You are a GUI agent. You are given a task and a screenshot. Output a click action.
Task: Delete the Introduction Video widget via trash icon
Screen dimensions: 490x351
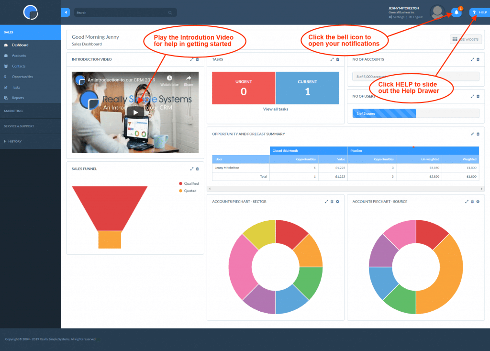coord(196,59)
